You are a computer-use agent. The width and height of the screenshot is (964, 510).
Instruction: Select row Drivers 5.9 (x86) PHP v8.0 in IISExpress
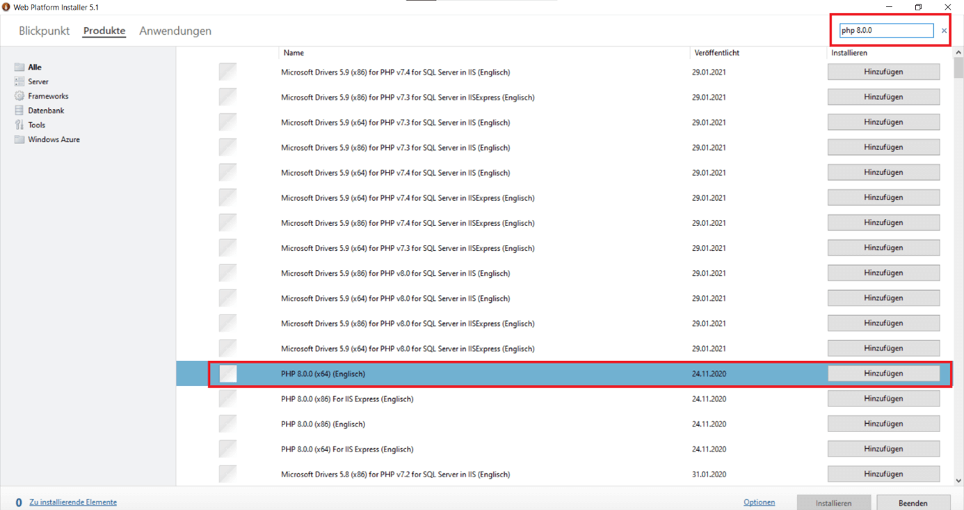coord(563,324)
